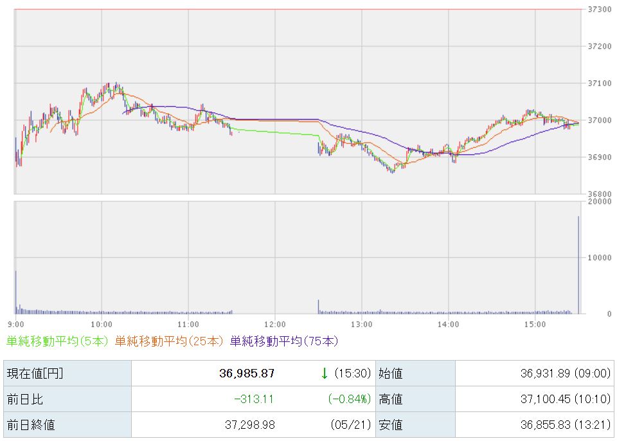This screenshot has height=441, width=617.
Task: Click the 12:30 afternoon-open volume bar
Action: [x=318, y=307]
